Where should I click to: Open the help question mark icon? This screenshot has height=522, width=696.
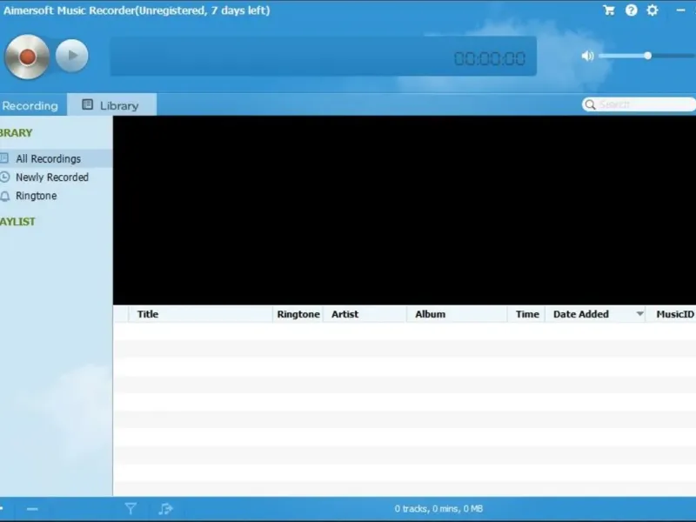coord(632,10)
